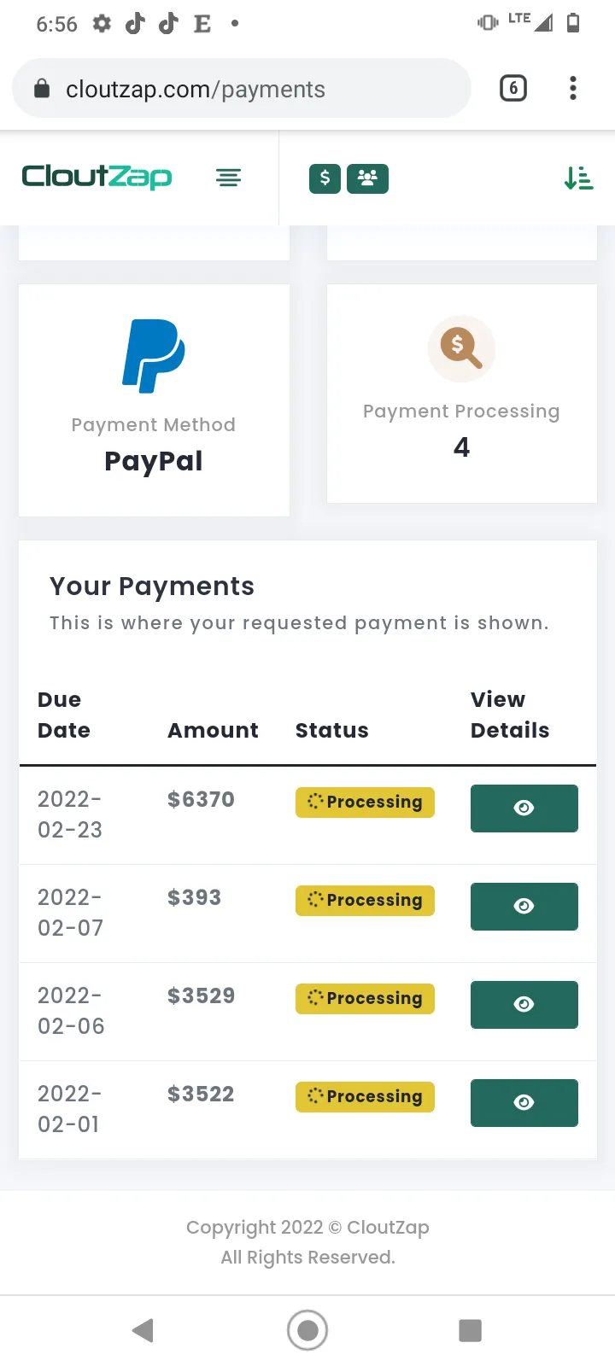
Task: View details for the $6370 payment
Action: tap(524, 808)
